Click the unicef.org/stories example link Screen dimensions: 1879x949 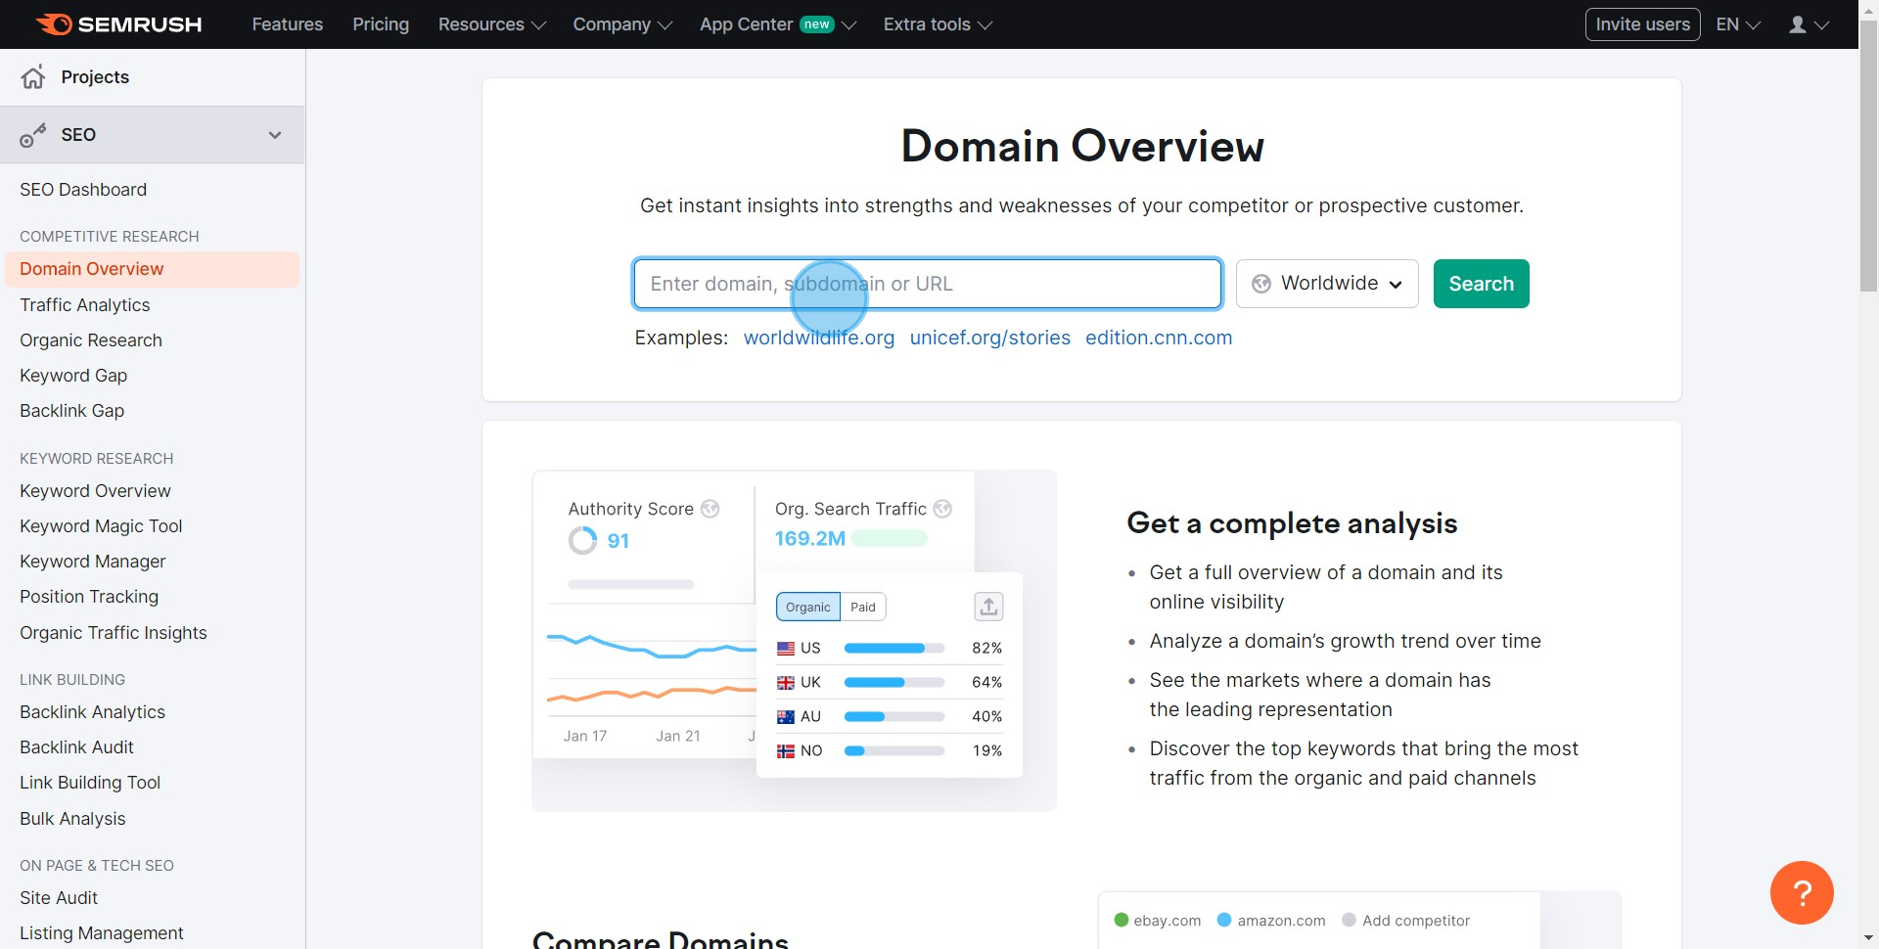click(x=990, y=338)
